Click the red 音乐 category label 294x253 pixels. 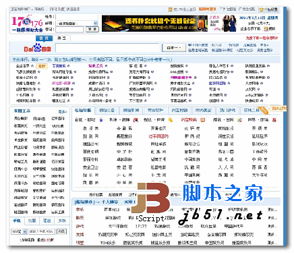click(x=80, y=210)
